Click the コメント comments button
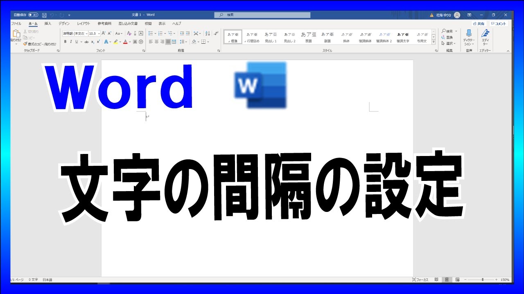Image resolution: width=524 pixels, height=294 pixels. (499, 24)
